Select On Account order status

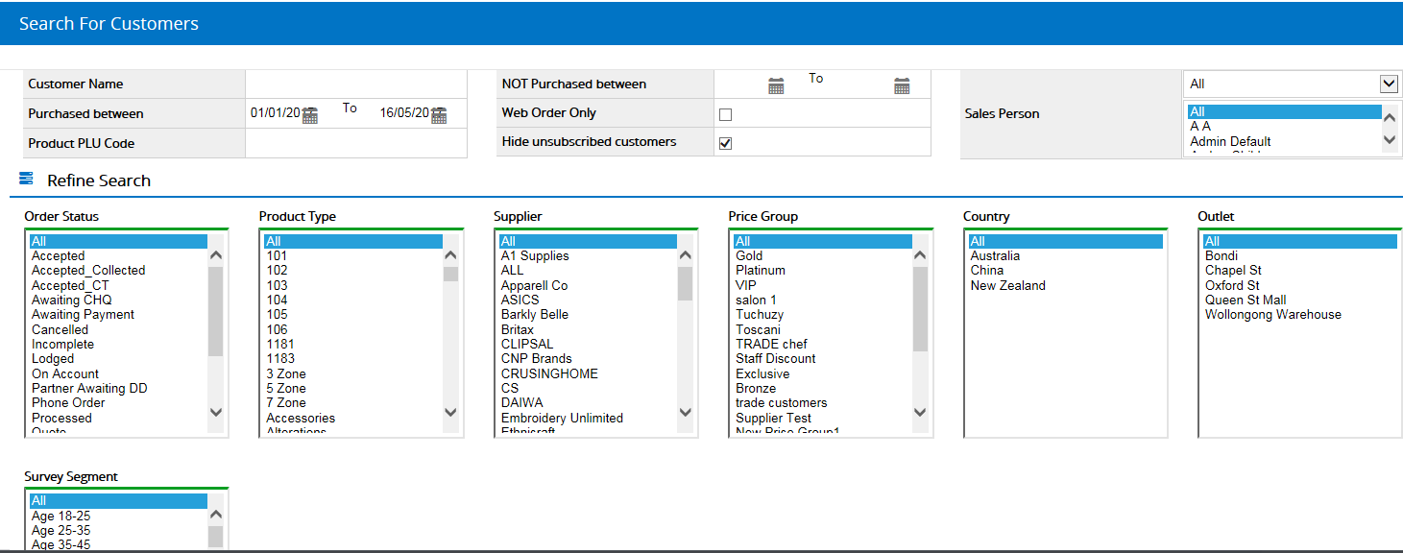click(x=117, y=373)
